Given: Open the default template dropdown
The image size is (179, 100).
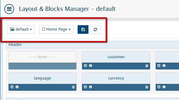Looking at the screenshot, I should coord(21,30).
